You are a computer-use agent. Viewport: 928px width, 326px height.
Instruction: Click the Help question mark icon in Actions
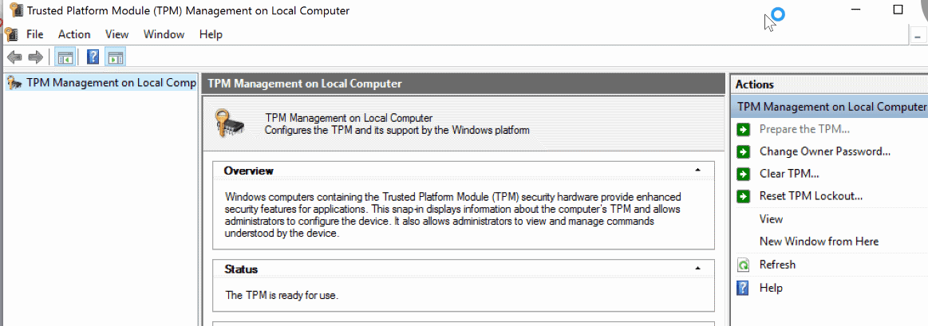743,288
